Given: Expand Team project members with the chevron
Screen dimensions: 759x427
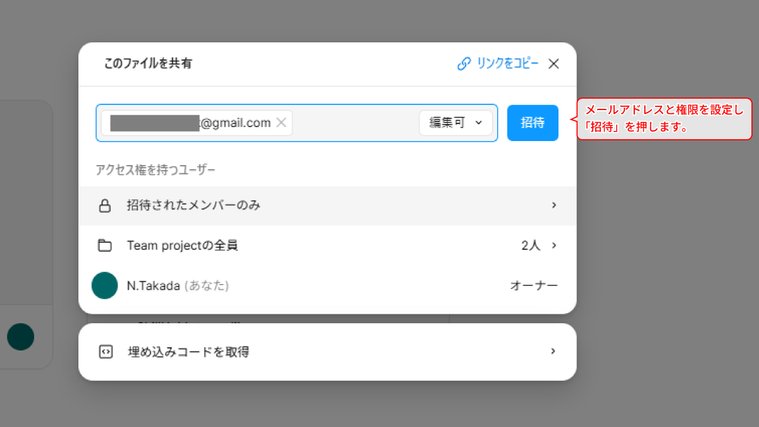Looking at the screenshot, I should tap(553, 245).
